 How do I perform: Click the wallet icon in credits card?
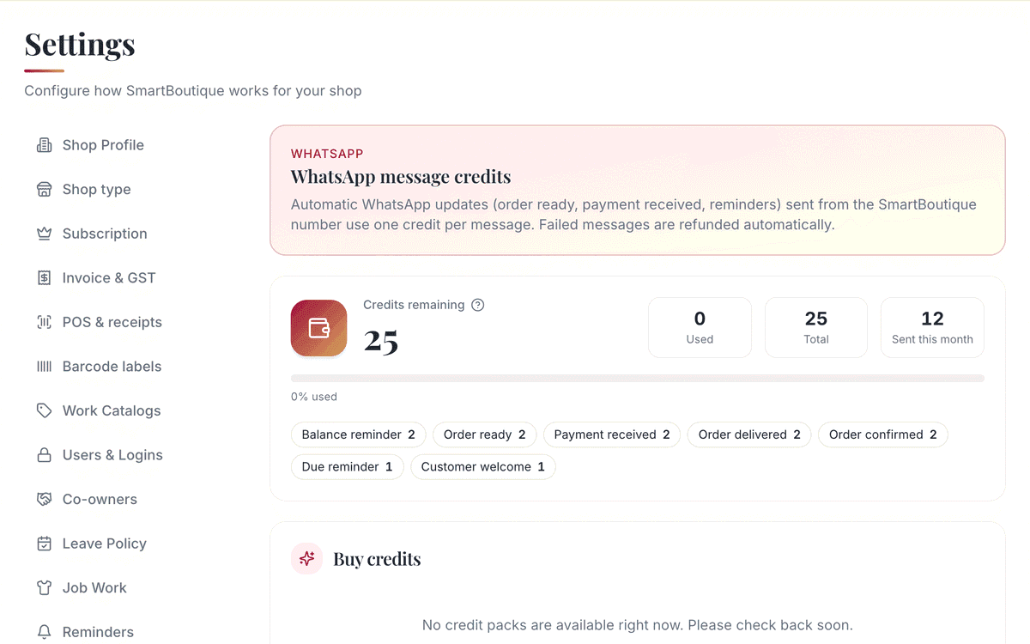319,328
